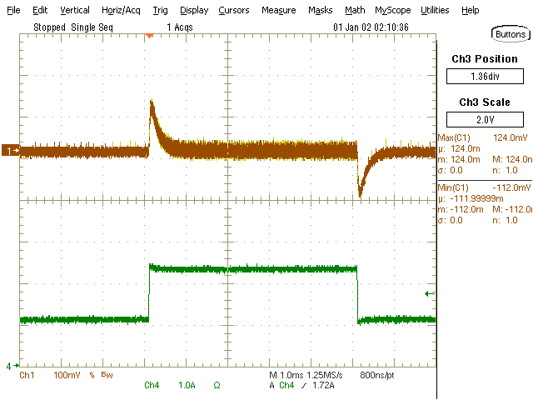
Task: Open the MyScope menu
Action: 392,11
